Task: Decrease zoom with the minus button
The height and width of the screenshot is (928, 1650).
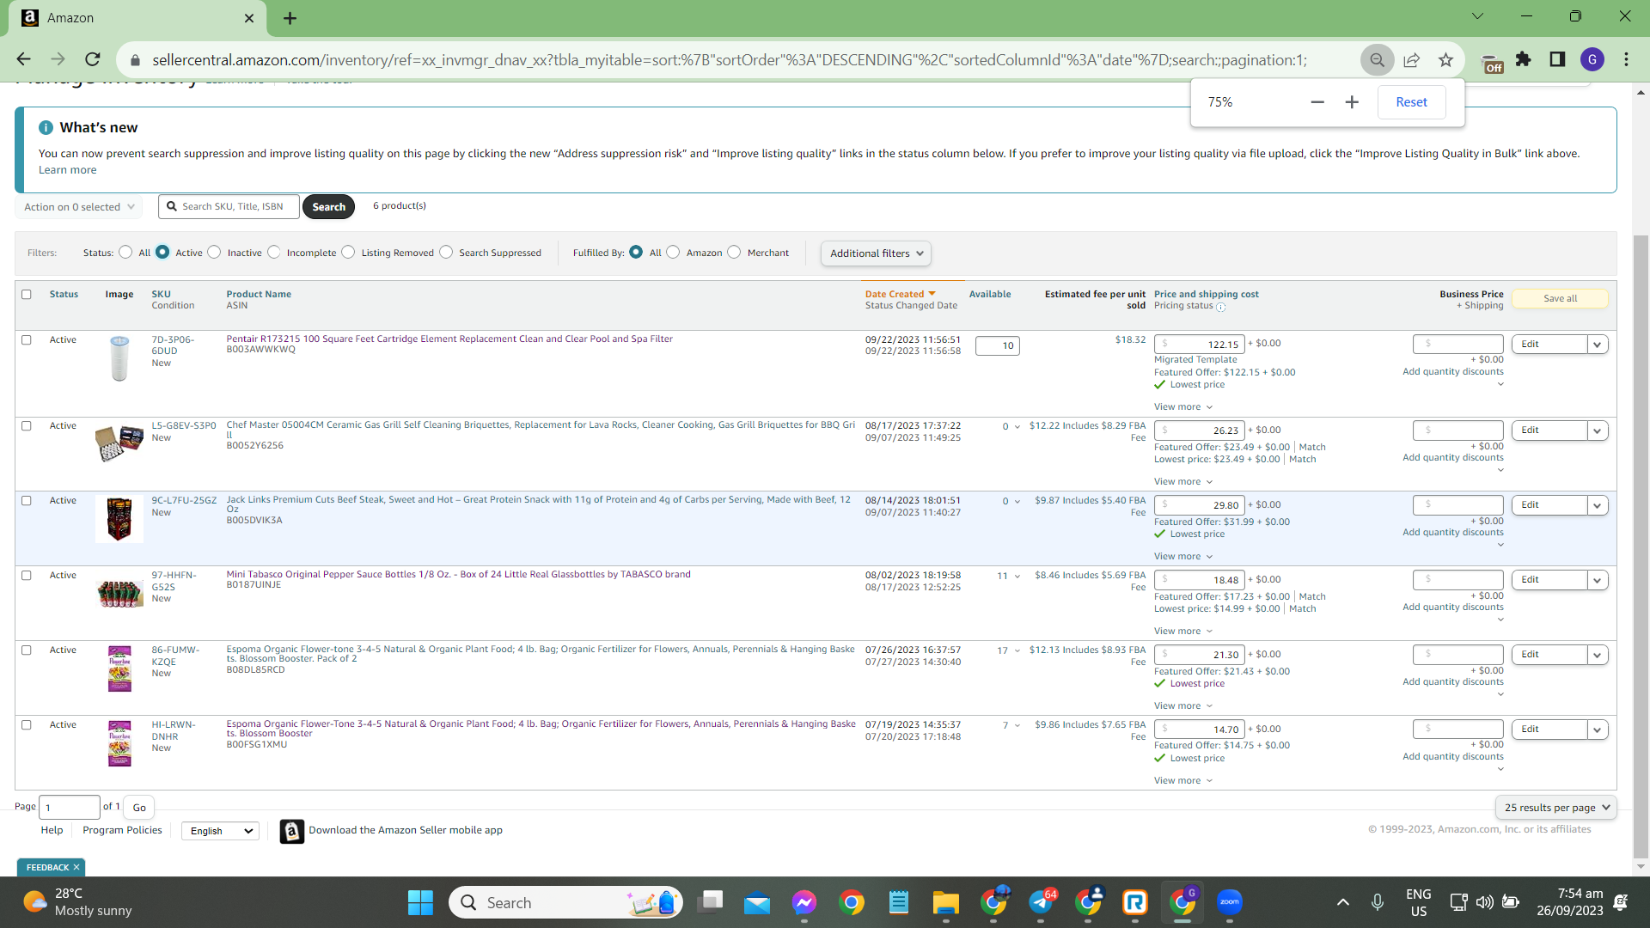Action: tap(1317, 102)
